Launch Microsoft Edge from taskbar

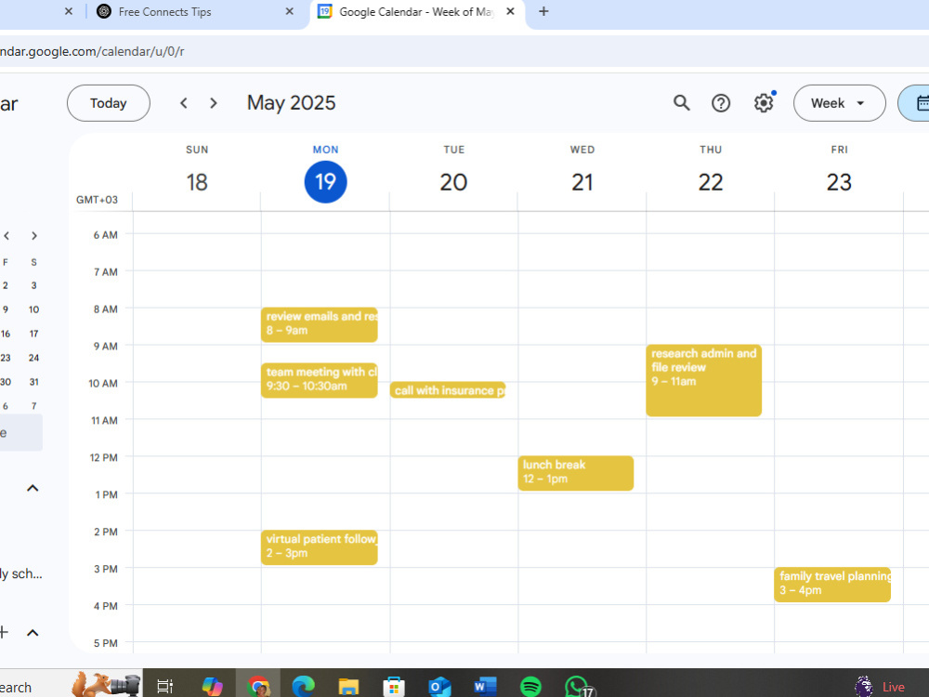pyautogui.click(x=304, y=687)
